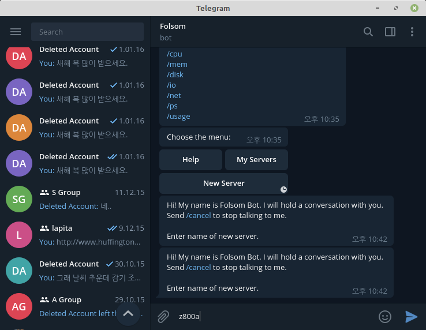Image resolution: width=426 pixels, height=330 pixels.
Task: Minimize the Telegram window
Action: [378, 8]
